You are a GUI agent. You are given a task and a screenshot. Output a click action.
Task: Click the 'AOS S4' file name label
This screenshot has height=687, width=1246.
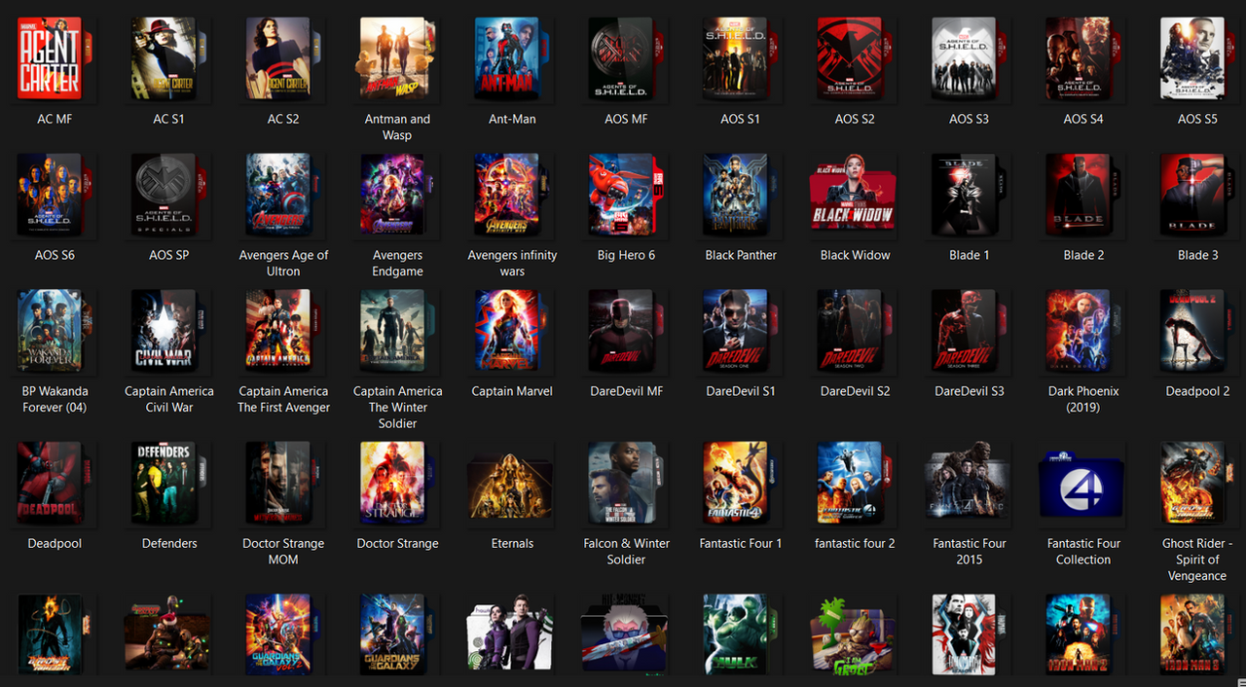coord(1083,119)
